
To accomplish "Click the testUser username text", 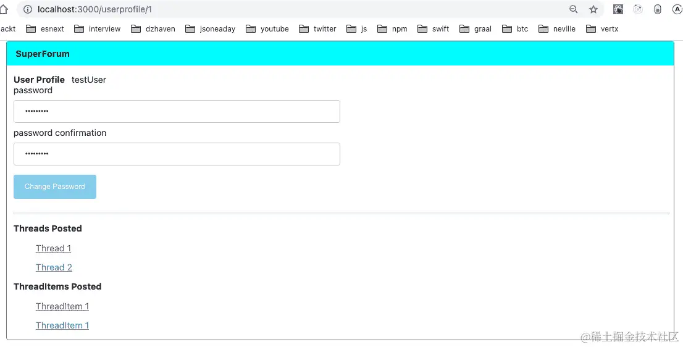I will [x=89, y=80].
